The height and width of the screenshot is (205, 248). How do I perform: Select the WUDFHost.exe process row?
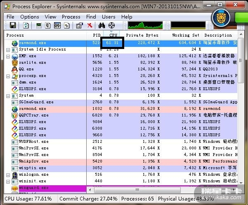pos(120,142)
